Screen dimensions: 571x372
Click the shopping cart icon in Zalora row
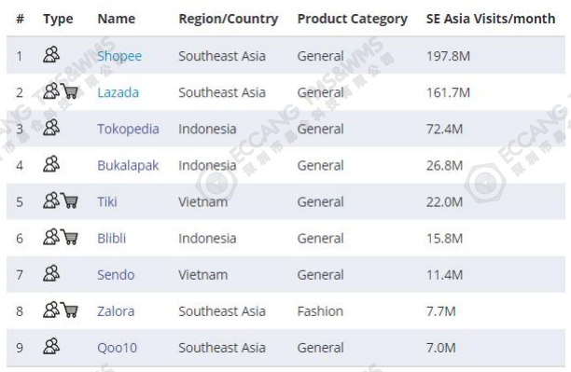pos(69,310)
